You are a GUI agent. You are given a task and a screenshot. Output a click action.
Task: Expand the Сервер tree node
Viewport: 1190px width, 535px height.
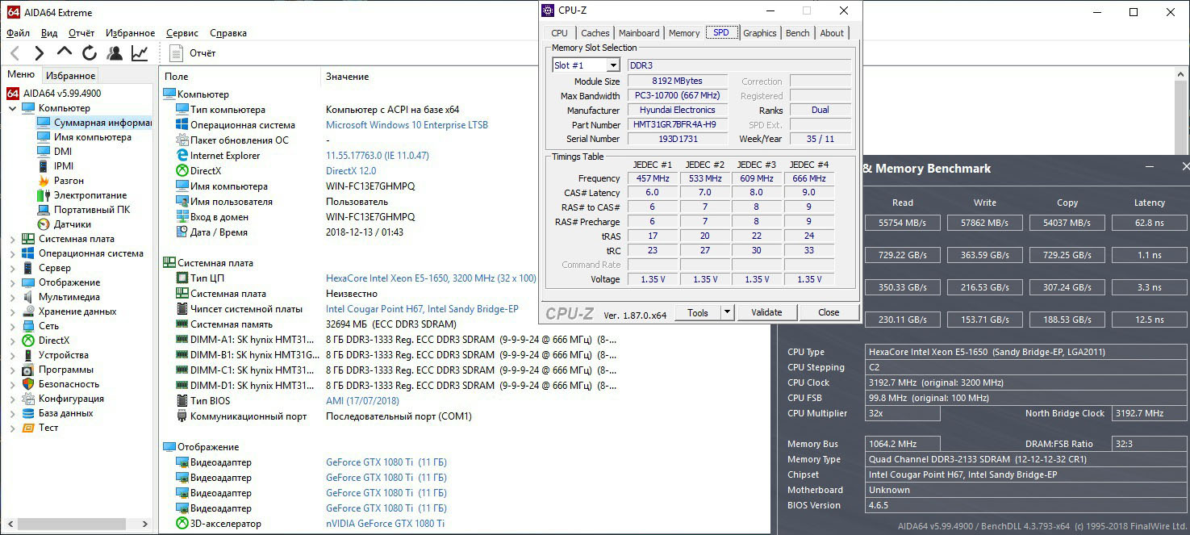pyautogui.click(x=12, y=268)
